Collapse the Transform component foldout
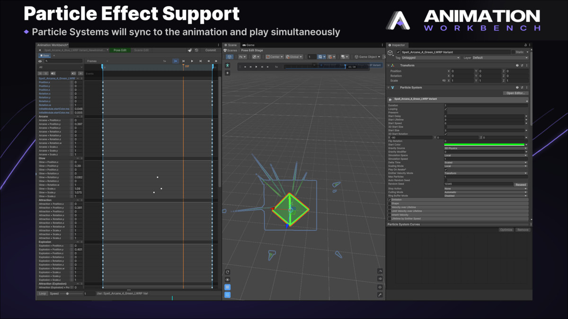Image resolution: width=568 pixels, height=319 pixels. tap(389, 65)
